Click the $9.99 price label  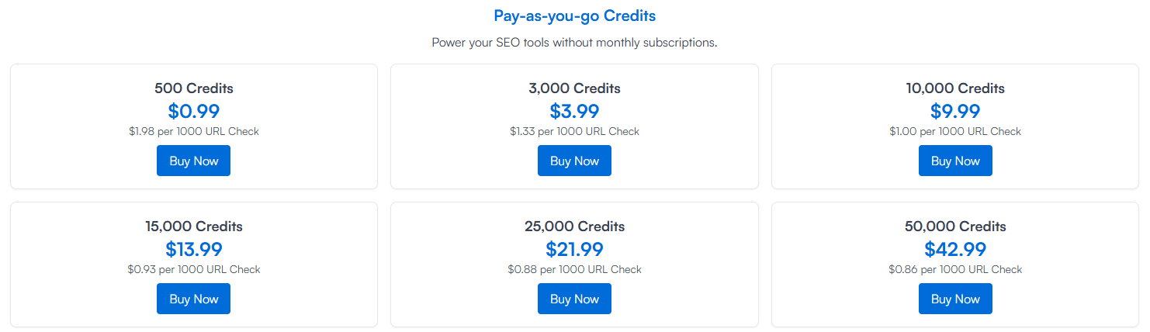[955, 111]
